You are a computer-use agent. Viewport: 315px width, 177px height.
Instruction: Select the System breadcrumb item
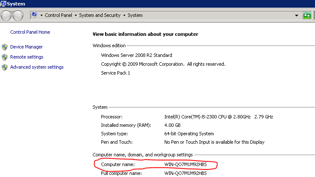[135, 16]
